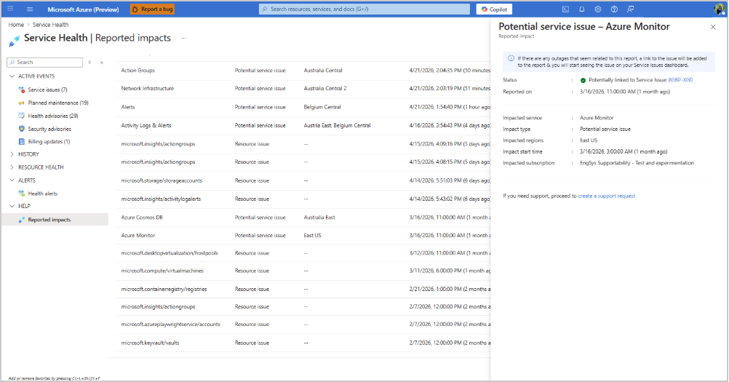Click the Reported impacts icon in sidebar
The width and height of the screenshot is (729, 382).
(21, 220)
